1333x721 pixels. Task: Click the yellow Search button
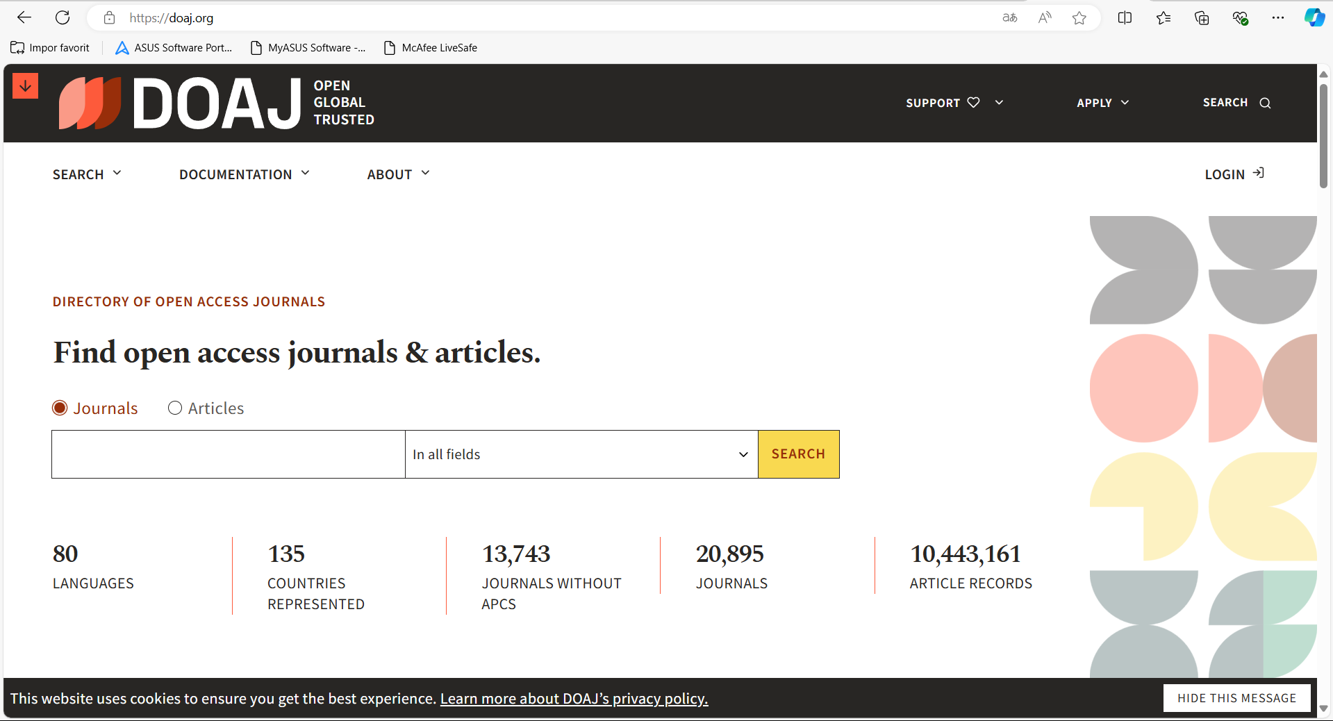(798, 454)
